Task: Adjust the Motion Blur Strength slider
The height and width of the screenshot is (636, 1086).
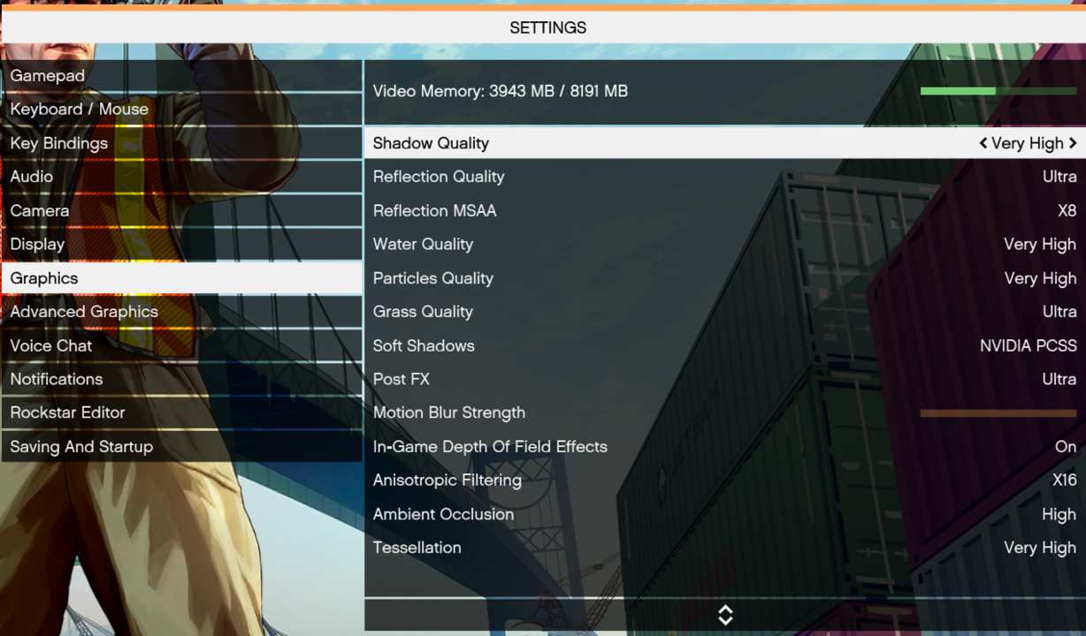Action: pos(998,413)
